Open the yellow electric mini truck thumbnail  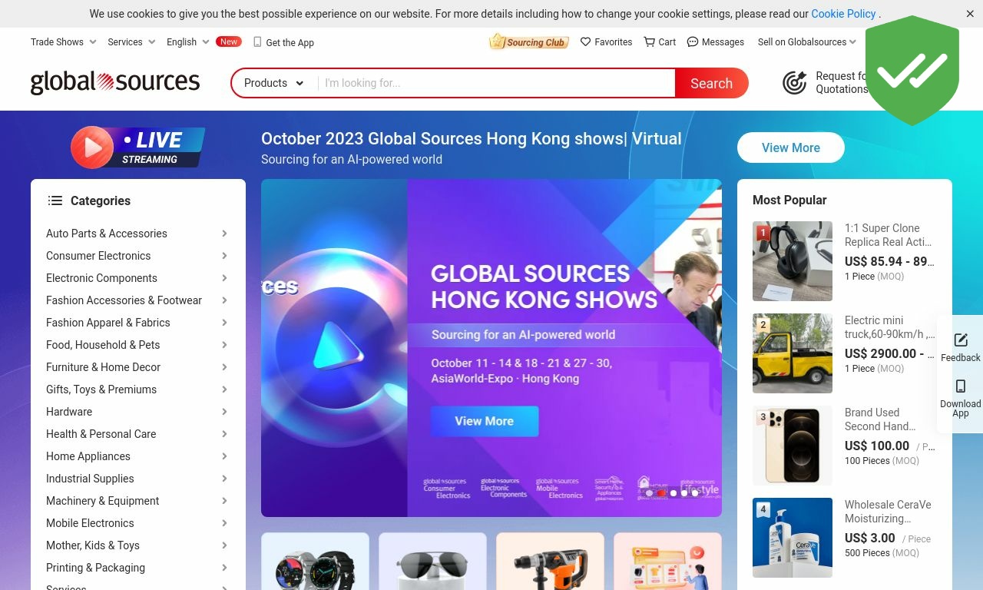[x=793, y=353]
